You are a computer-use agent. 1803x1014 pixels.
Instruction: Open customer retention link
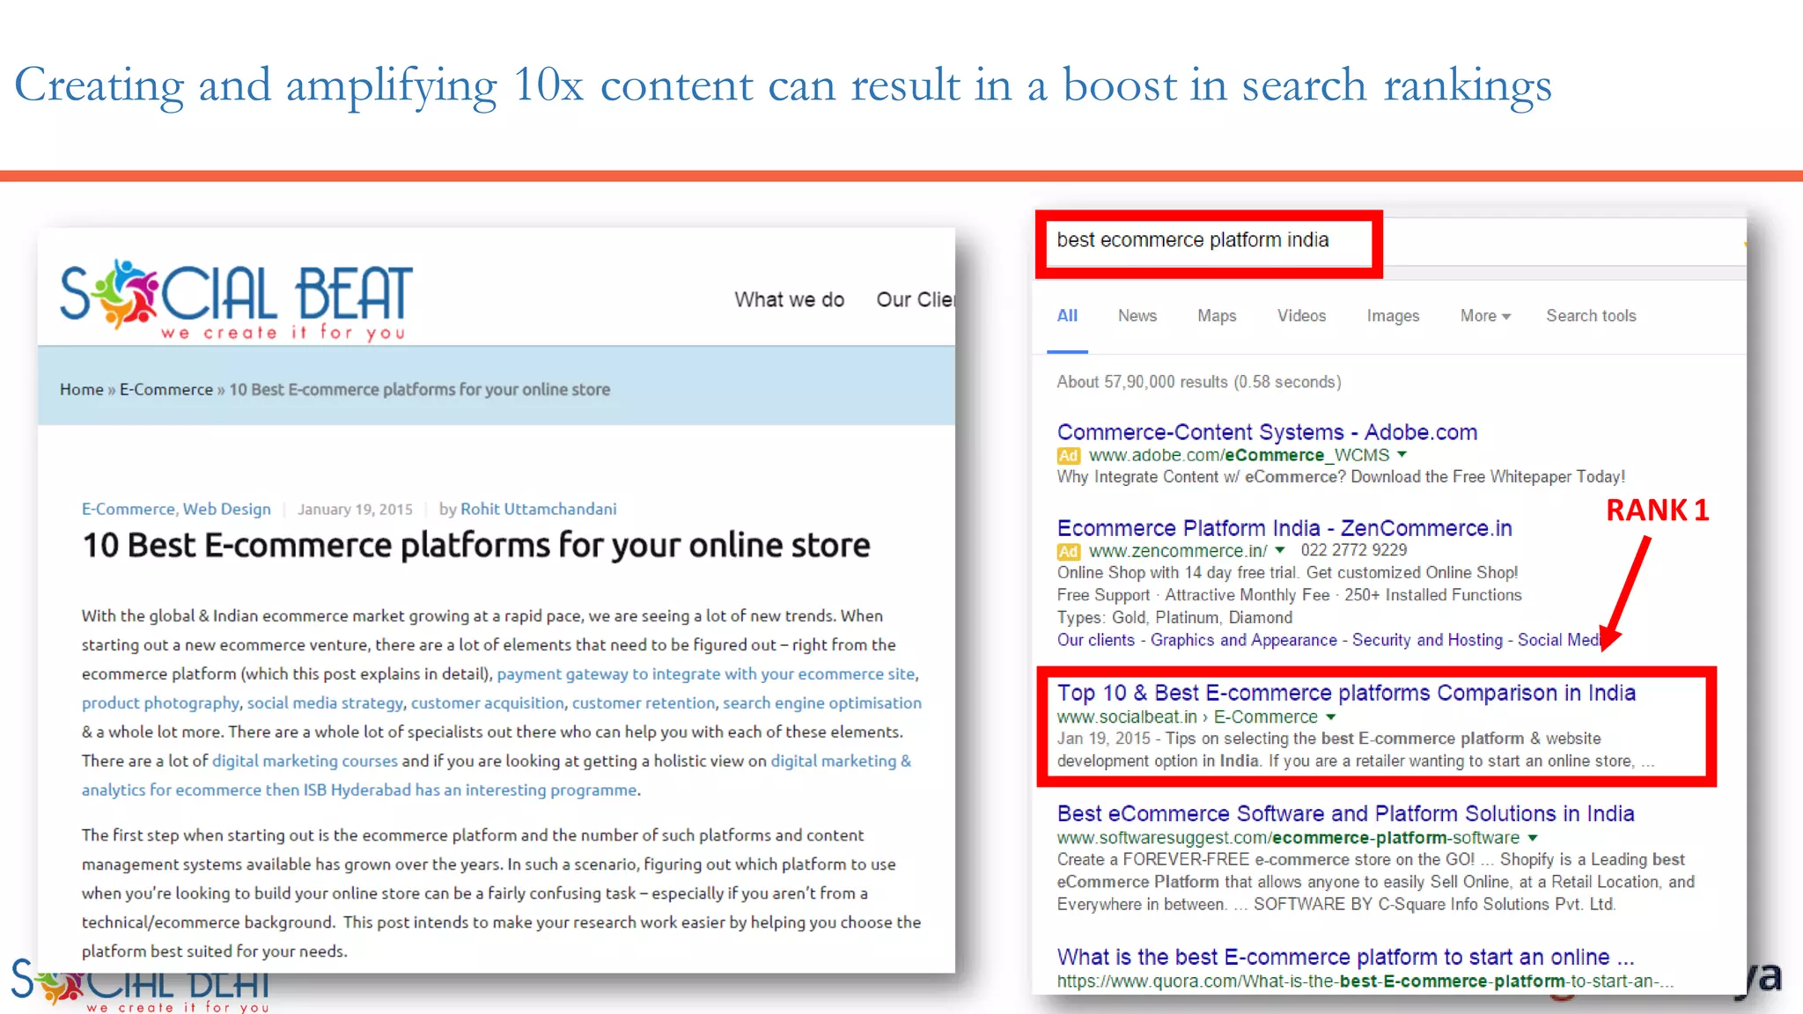tap(644, 702)
